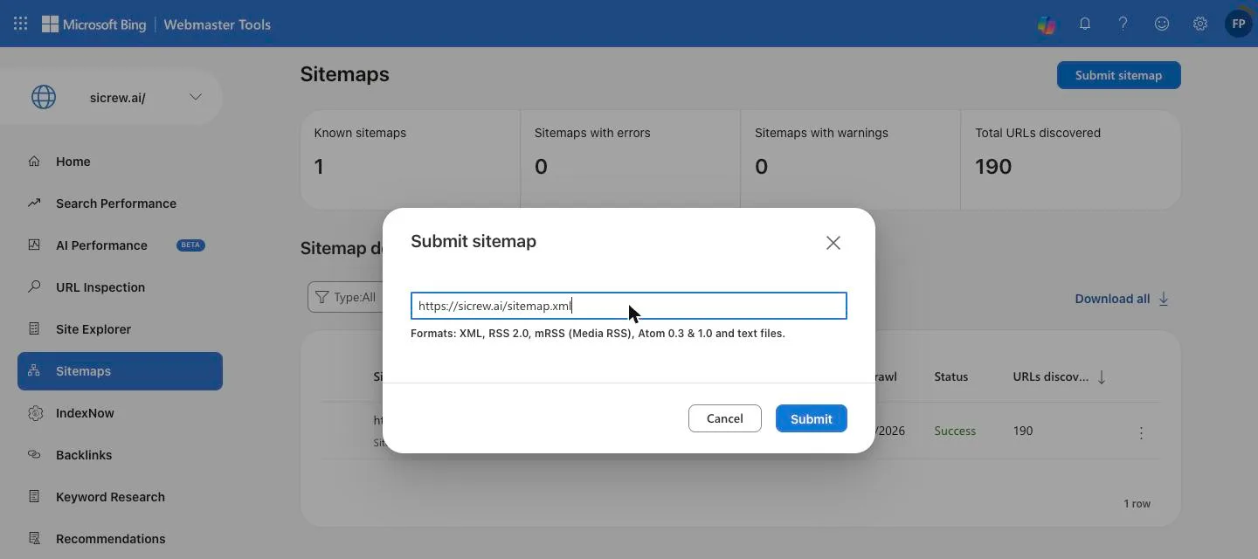Cancel the sitemap submission dialog
This screenshot has height=559, width=1258.
coord(725,418)
